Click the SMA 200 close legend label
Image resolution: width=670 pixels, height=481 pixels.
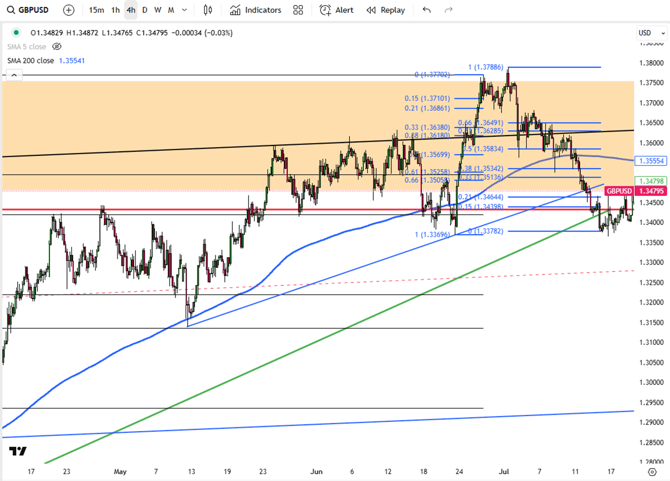tap(30, 61)
